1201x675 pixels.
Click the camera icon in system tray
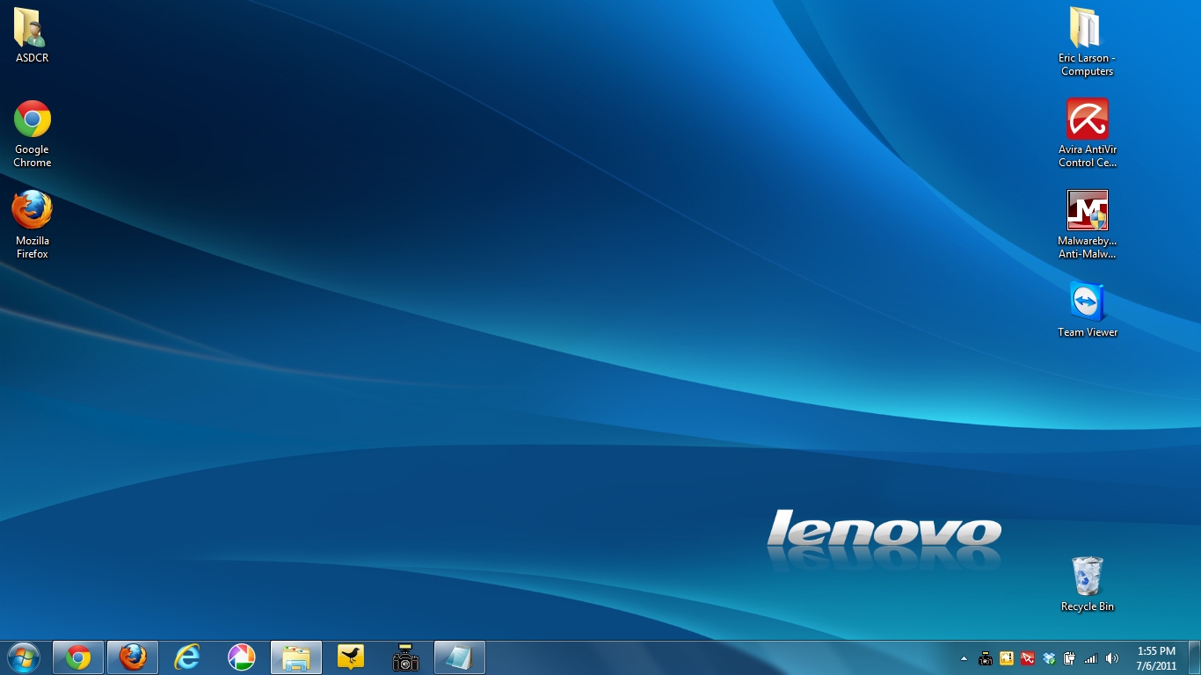[986, 658]
